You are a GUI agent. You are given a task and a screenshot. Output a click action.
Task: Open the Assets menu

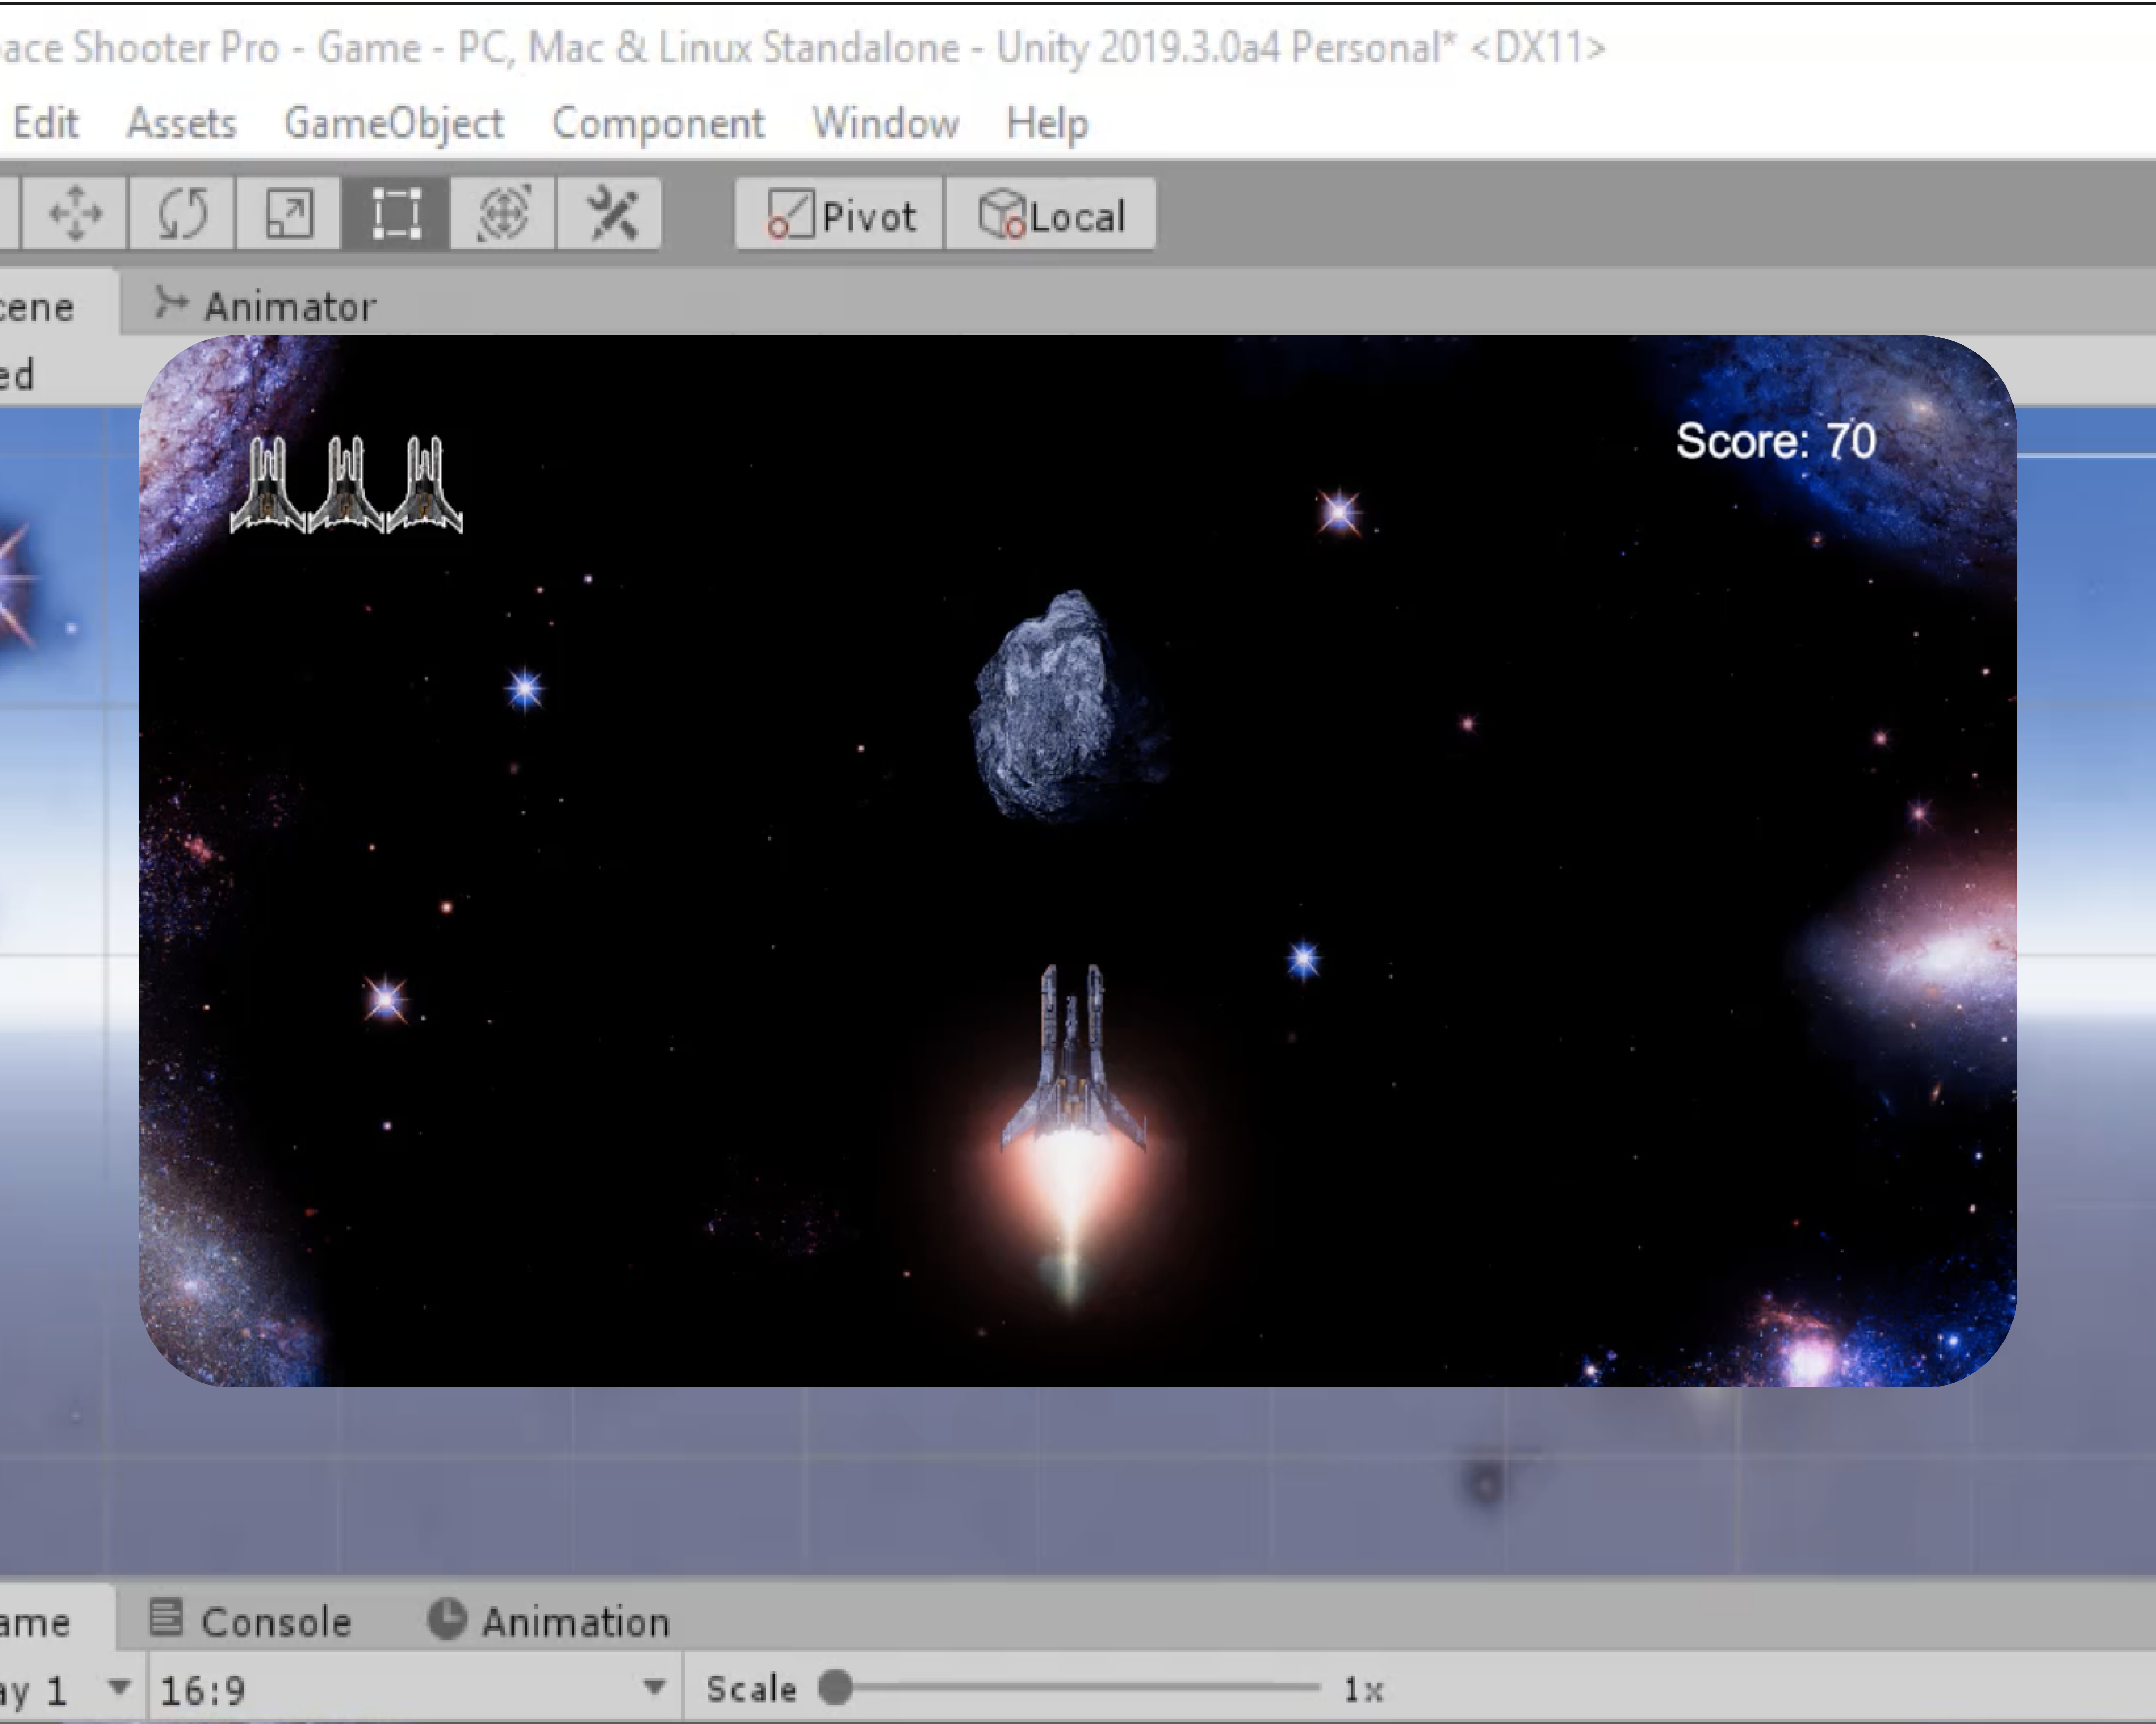coord(181,124)
